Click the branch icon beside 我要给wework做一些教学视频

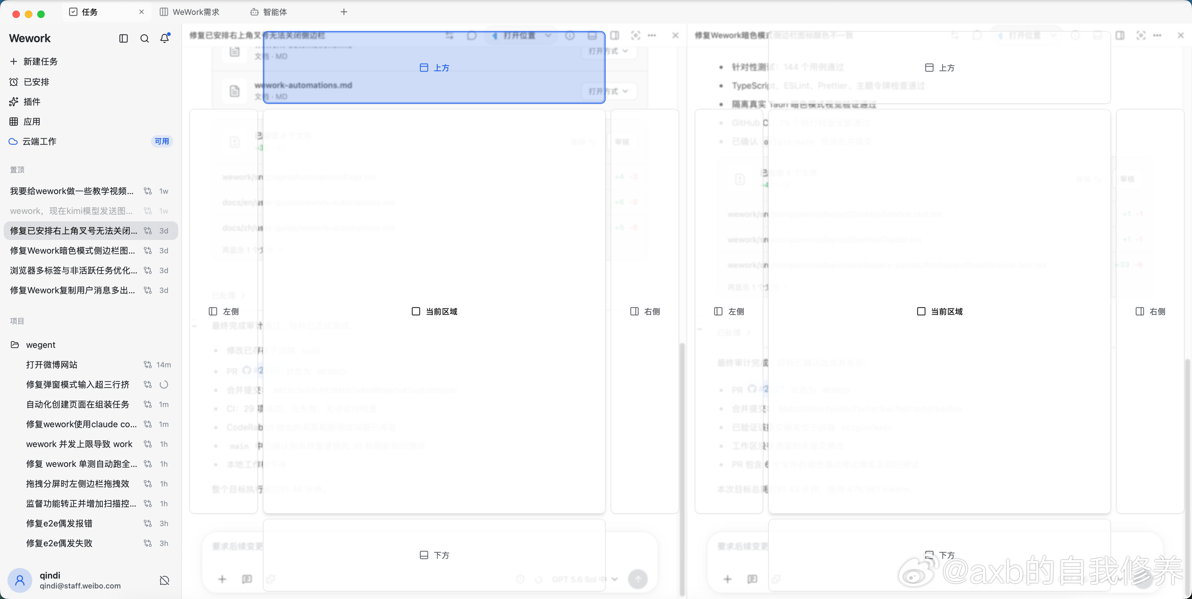pos(148,191)
